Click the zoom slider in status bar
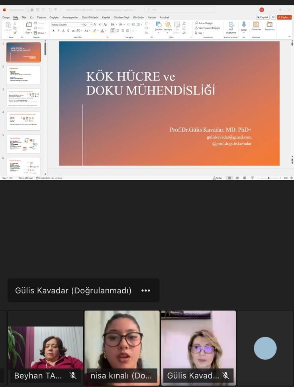Viewport: 294px width, 387px height. [269, 178]
